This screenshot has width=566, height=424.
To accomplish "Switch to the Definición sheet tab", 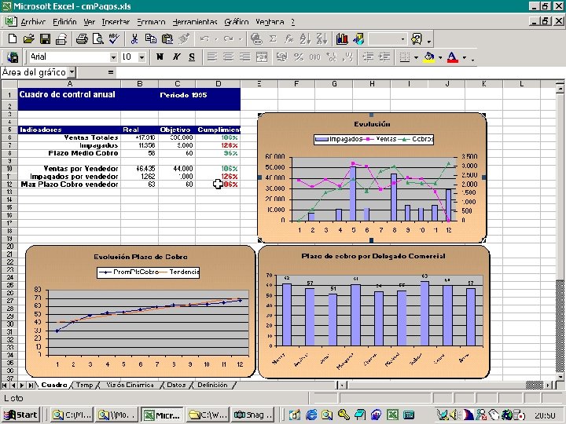I will [212, 385].
